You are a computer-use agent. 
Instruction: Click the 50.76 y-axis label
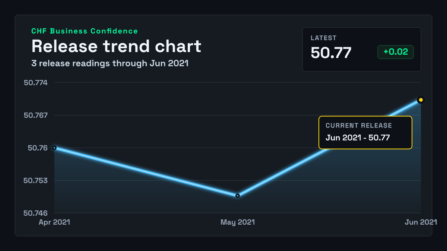[38, 148]
